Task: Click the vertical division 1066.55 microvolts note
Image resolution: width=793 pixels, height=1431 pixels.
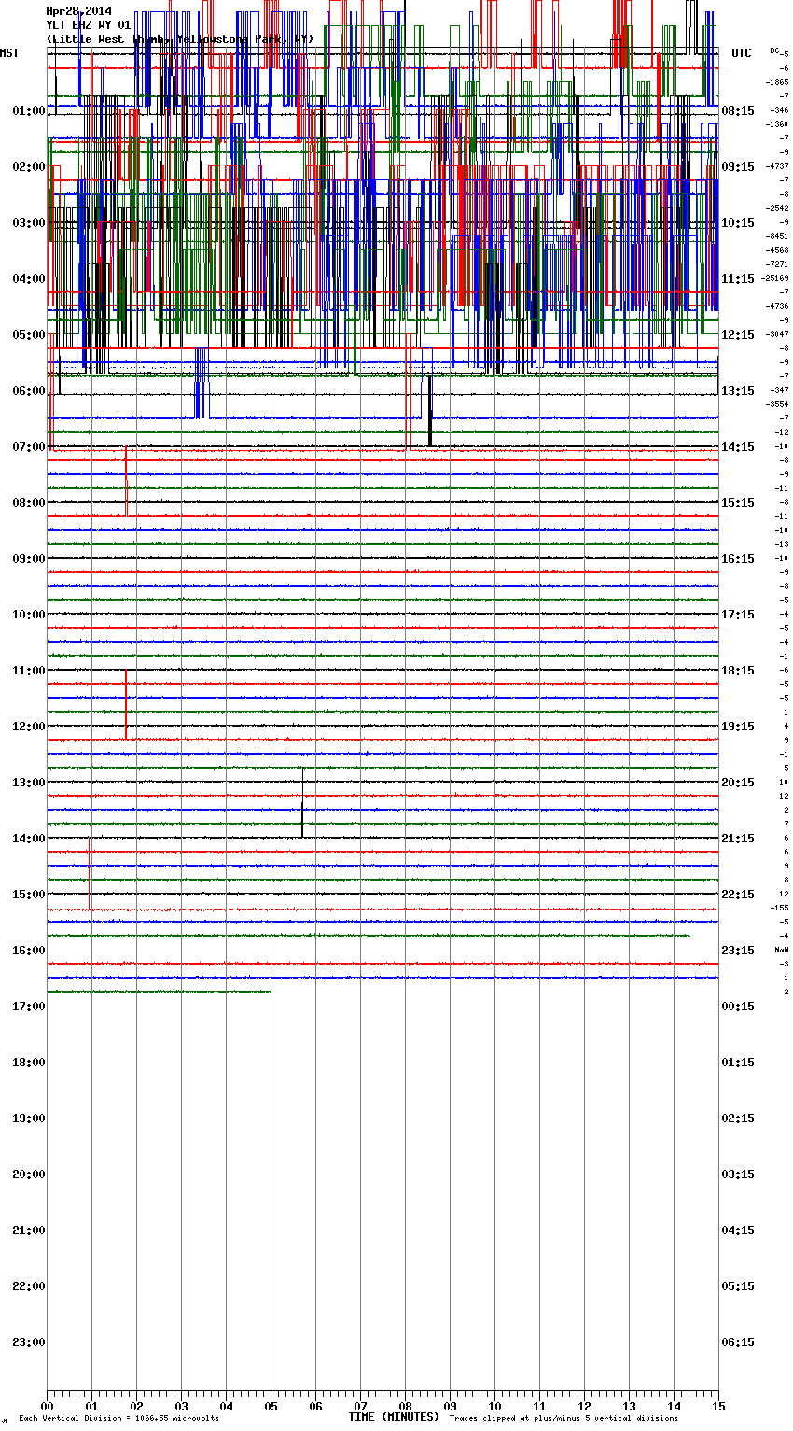Action: (118, 1419)
